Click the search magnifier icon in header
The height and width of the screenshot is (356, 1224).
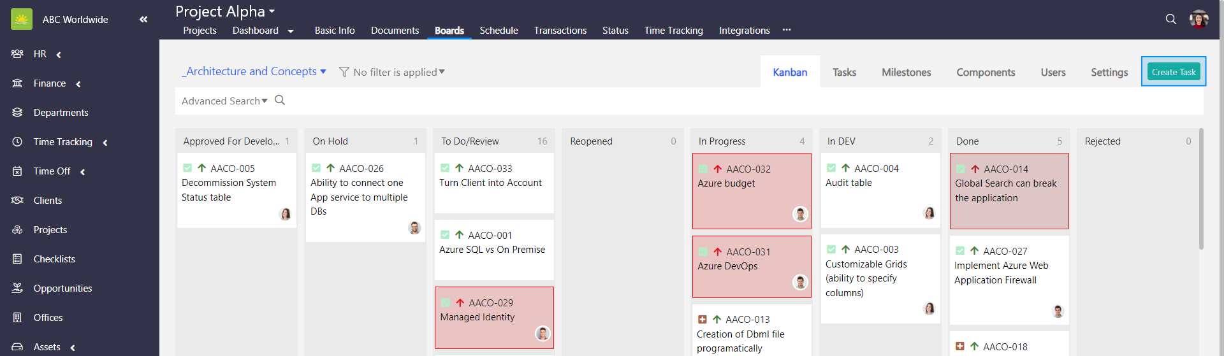click(x=1170, y=19)
